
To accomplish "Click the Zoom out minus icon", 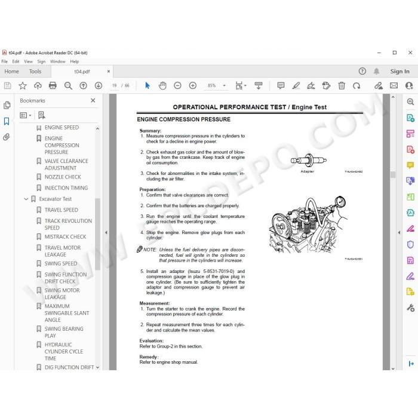I will [x=177, y=85].
